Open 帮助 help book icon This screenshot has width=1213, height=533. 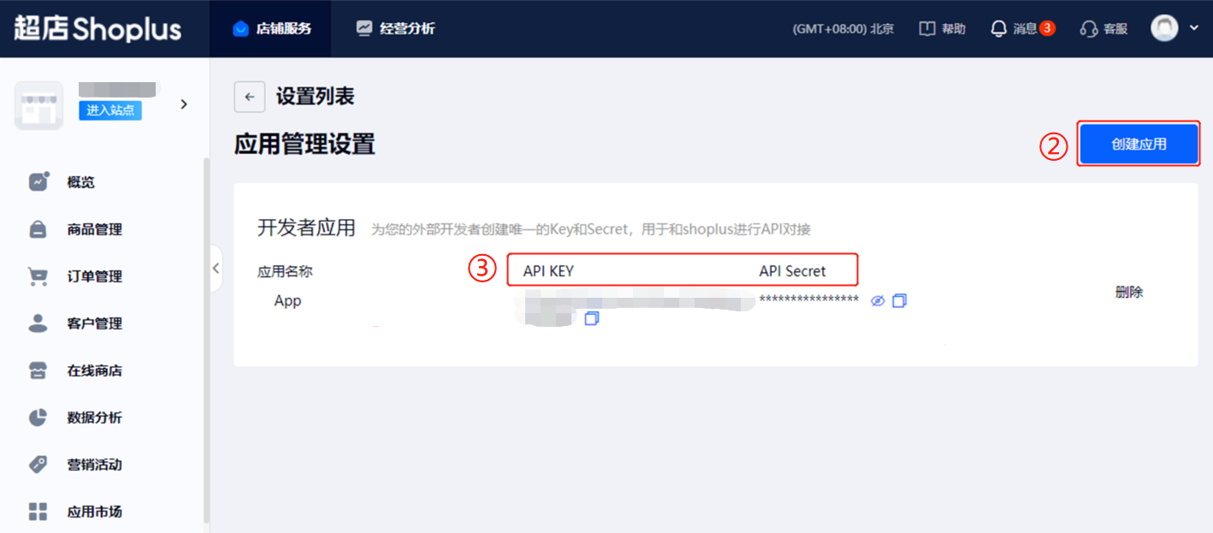pyautogui.click(x=927, y=28)
